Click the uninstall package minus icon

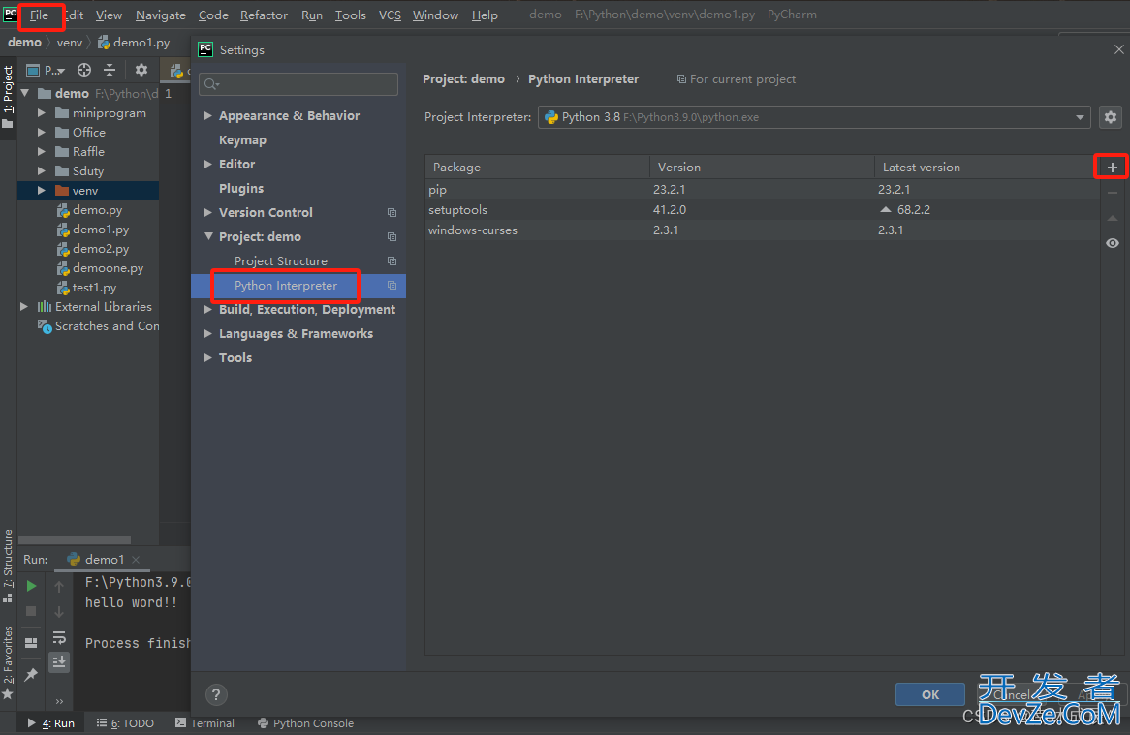coord(1112,193)
